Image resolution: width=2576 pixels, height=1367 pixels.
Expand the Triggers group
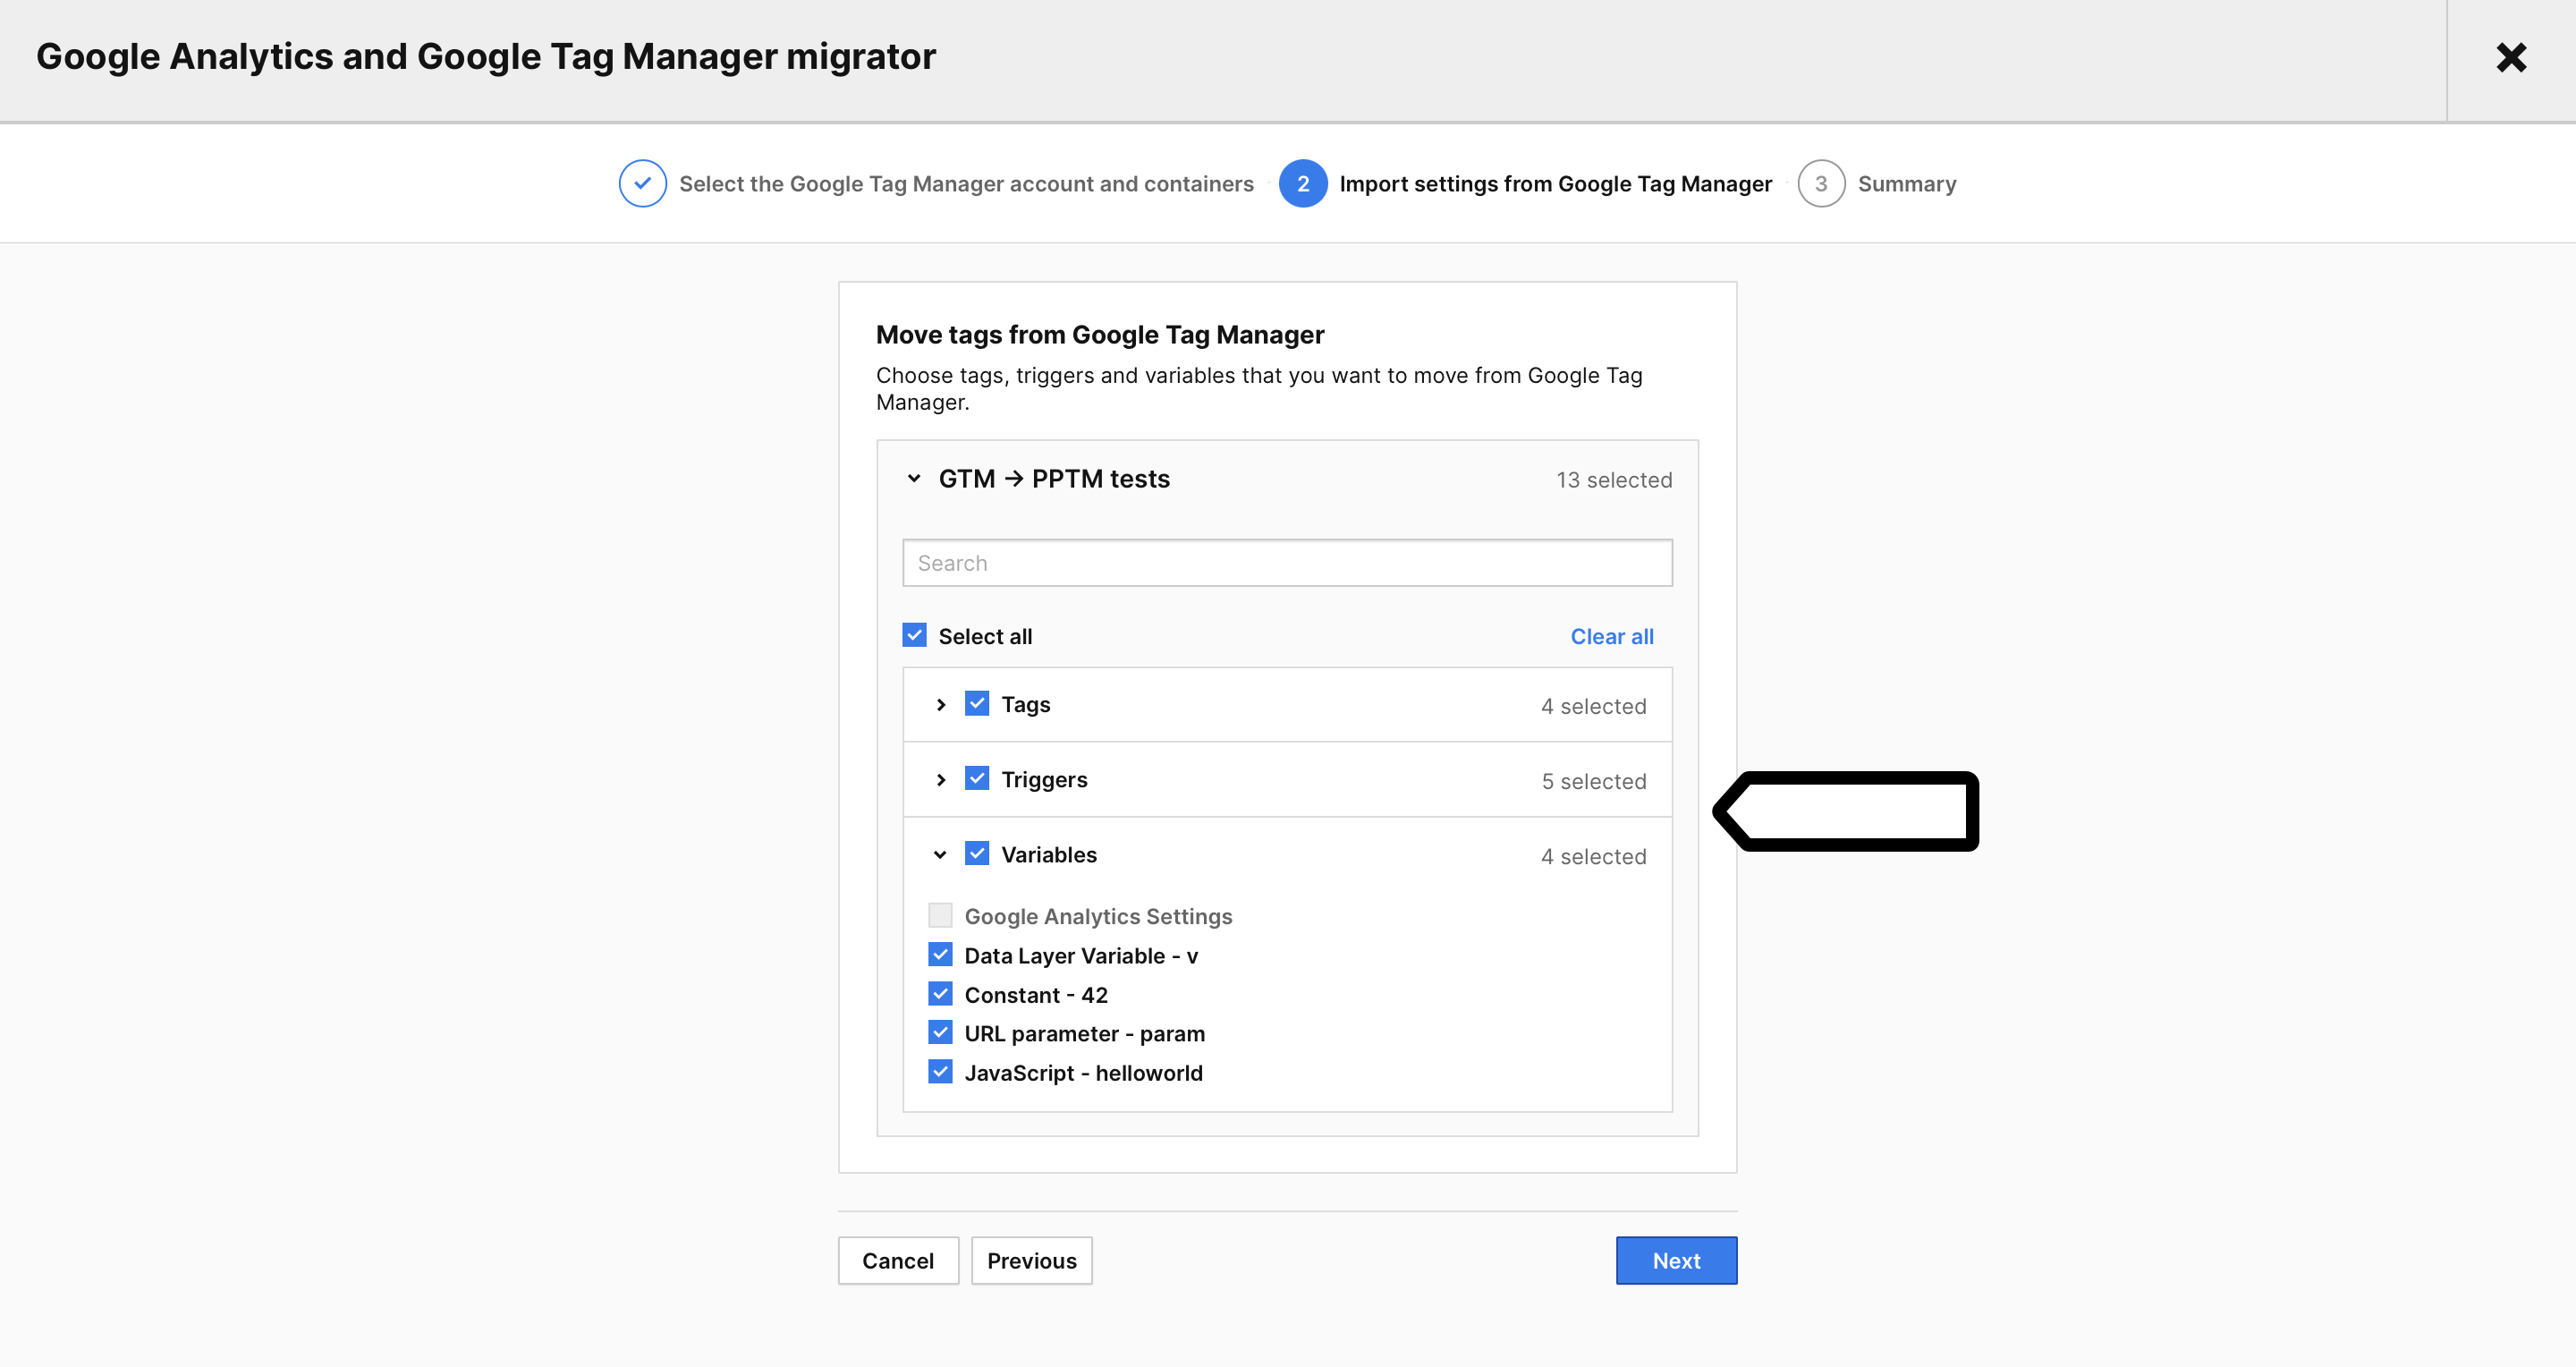point(940,780)
